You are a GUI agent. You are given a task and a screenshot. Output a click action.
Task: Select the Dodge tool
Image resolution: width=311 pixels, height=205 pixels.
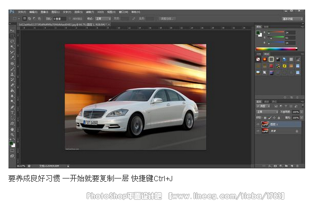pyautogui.click(x=12, y=101)
